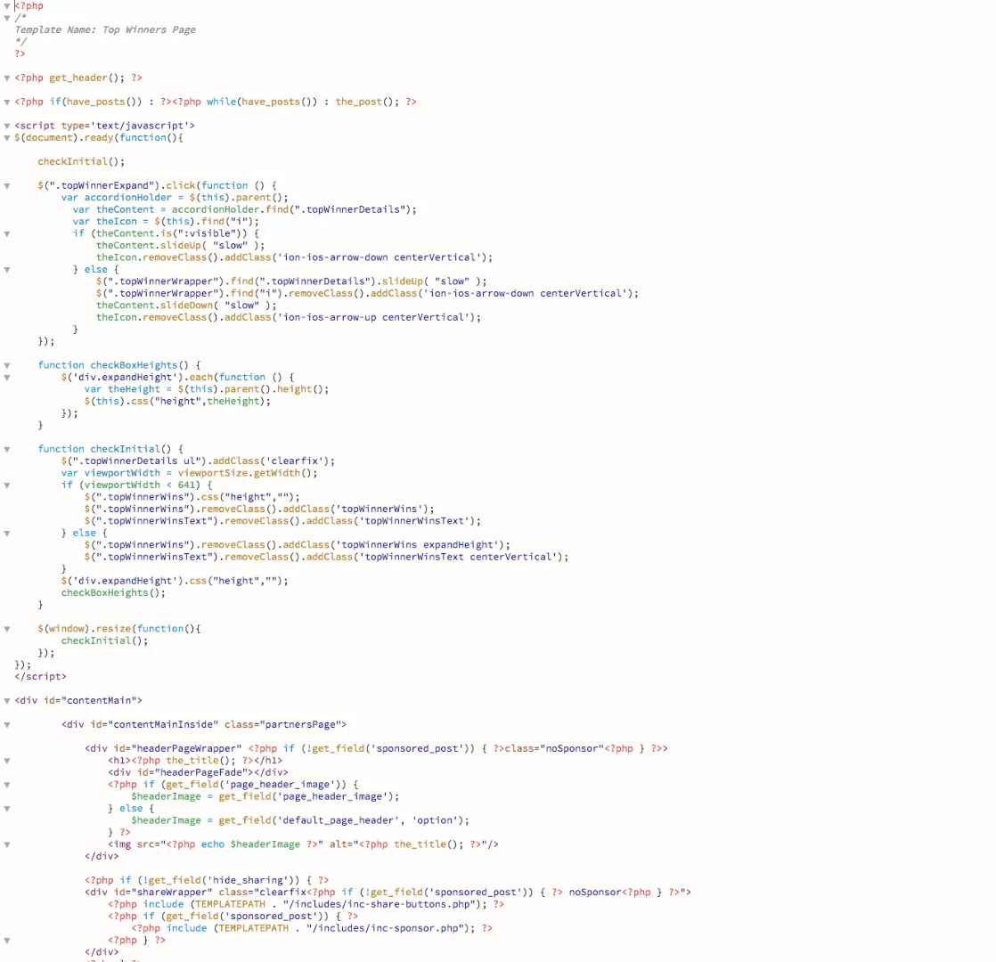Click the theIcon line adding 'ion-ios-arrow-up centerVertical'
The height and width of the screenshot is (962, 996).
point(289,317)
